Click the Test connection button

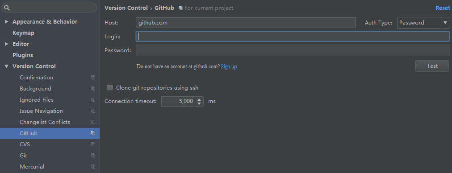pyautogui.click(x=432, y=66)
